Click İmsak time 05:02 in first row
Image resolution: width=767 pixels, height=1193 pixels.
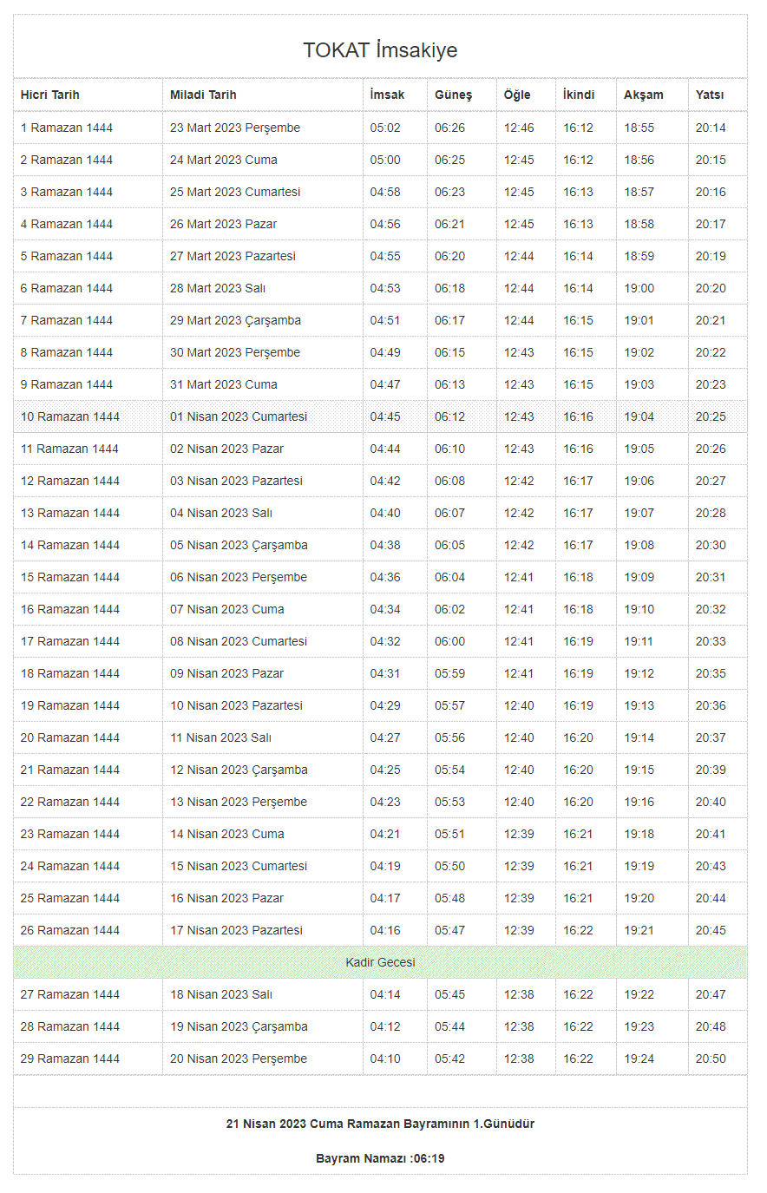[385, 128]
